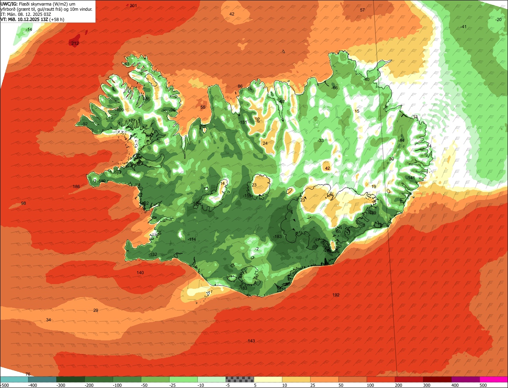508x388 pixels.
Task: Click the '-114' value in southwest Iceland
Action: (192, 240)
